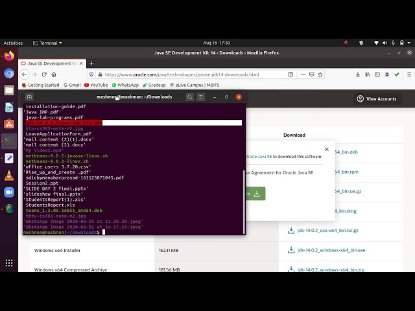
Task: Open clock and calendar Aug 16 17:50
Action: pos(217,43)
